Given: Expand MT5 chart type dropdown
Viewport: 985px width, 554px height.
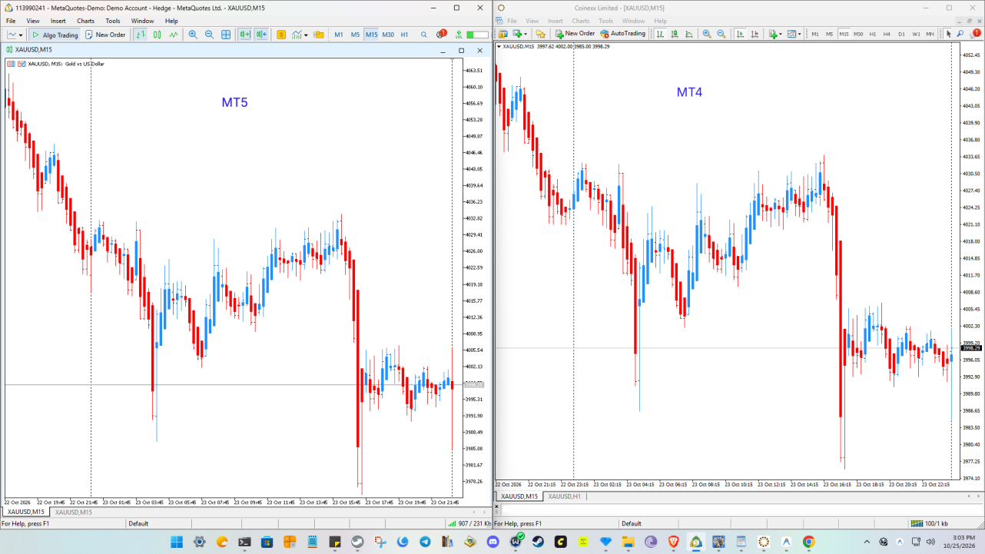Looking at the screenshot, I should (x=22, y=35).
